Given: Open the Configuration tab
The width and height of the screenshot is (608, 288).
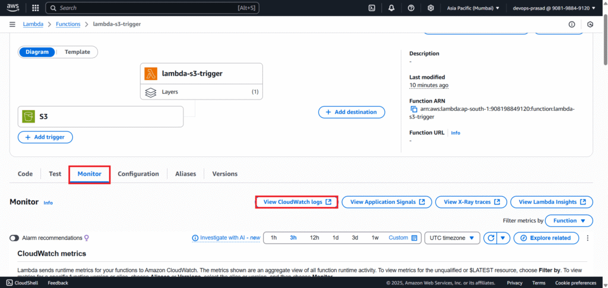Looking at the screenshot, I should coord(138,174).
